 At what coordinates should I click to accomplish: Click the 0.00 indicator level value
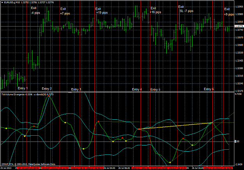(237, 142)
